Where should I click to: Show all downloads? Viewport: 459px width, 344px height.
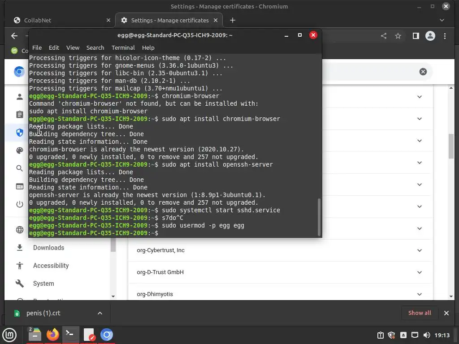pos(420,313)
